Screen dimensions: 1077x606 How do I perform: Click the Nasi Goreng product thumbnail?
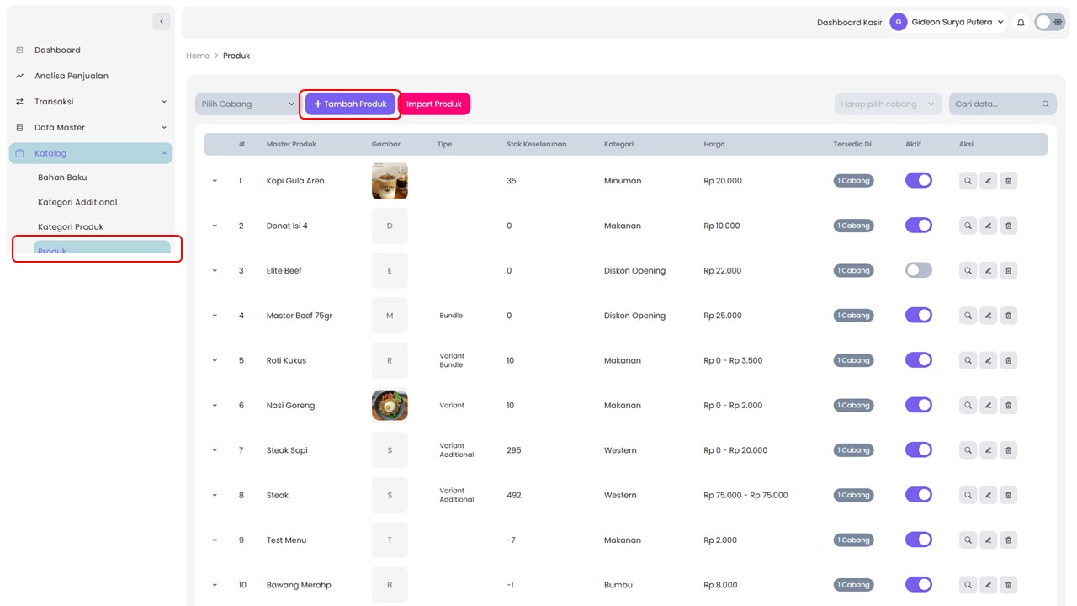coord(390,406)
